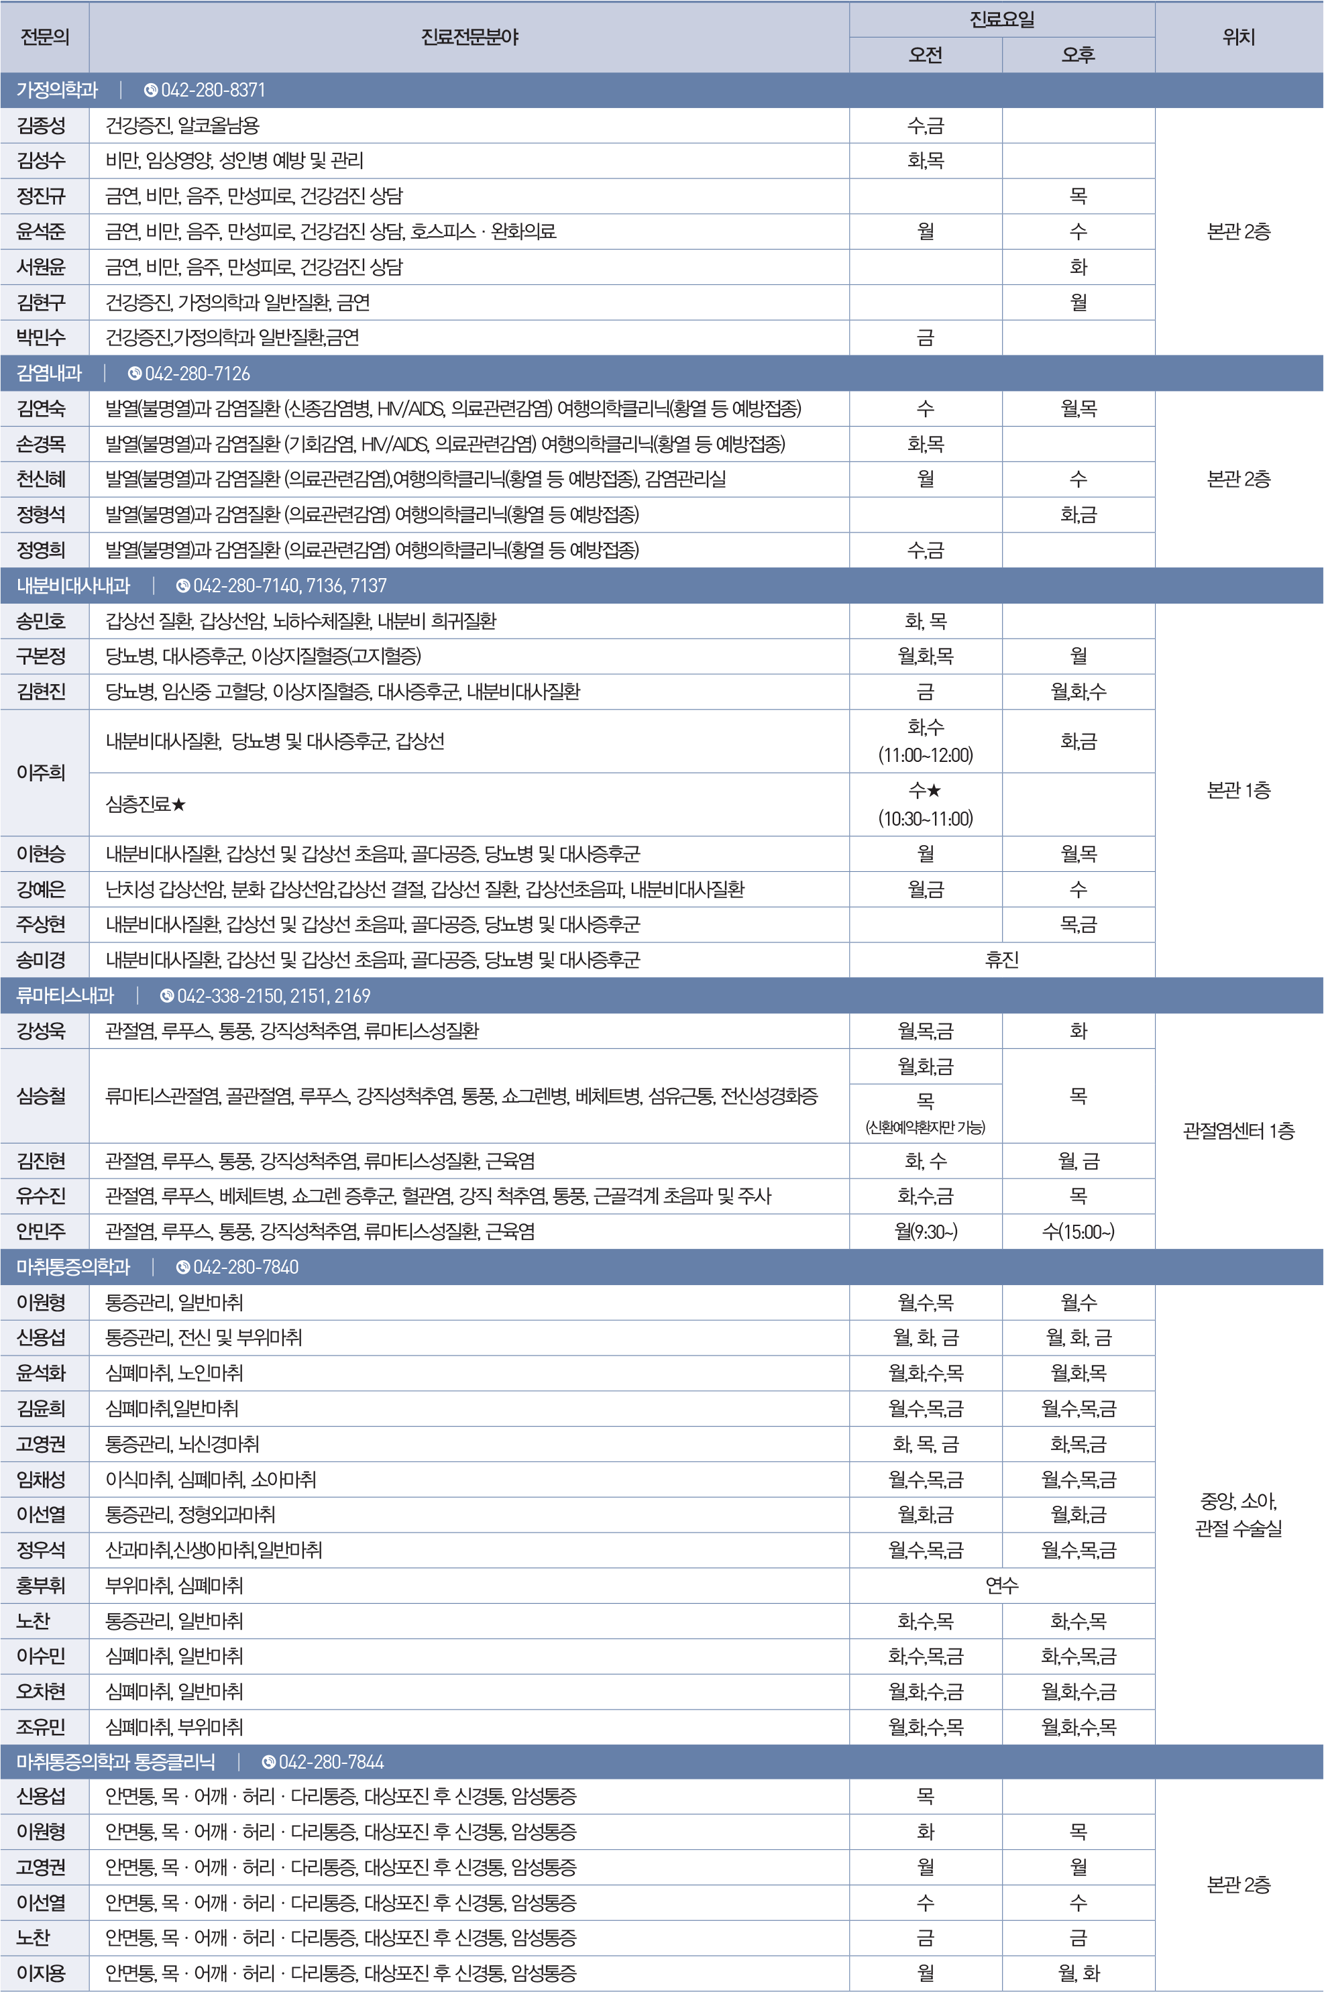Click the 전문의 column header
Viewport: 1324px width, 1992px height.
click(x=45, y=37)
